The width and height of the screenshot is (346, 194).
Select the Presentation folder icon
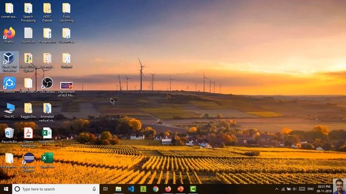coord(47,35)
